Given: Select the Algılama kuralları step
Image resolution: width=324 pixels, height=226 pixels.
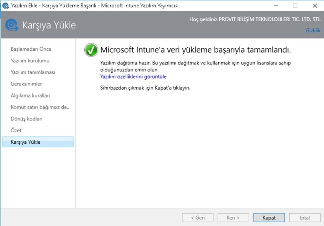Looking at the screenshot, I should 30,95.
